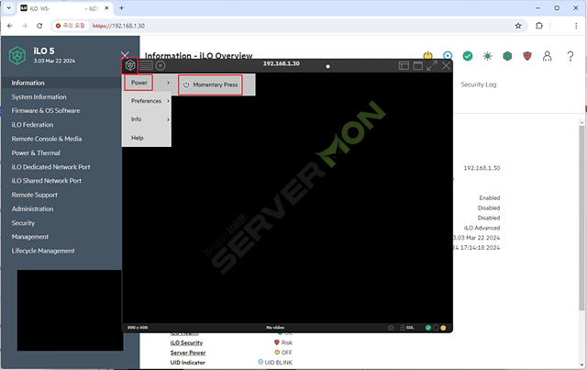Click the blue UID indicator icon in header

(x=448, y=55)
